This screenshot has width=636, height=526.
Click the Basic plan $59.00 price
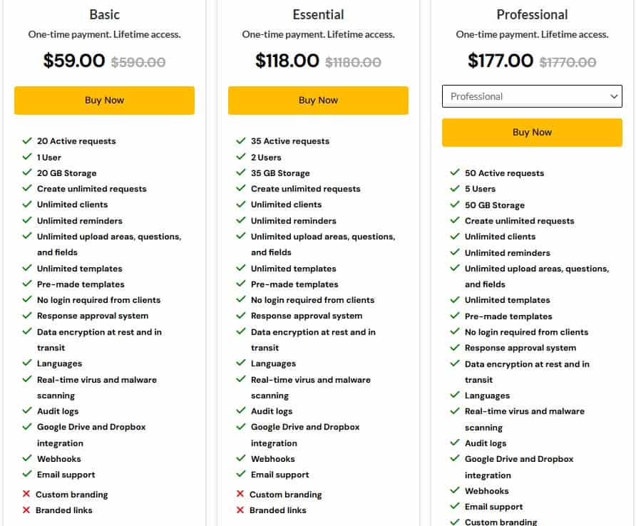pyautogui.click(x=74, y=61)
